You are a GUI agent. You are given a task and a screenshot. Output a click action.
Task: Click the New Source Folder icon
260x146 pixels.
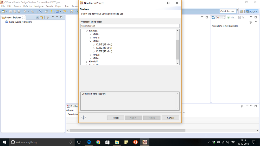coord(64,11)
